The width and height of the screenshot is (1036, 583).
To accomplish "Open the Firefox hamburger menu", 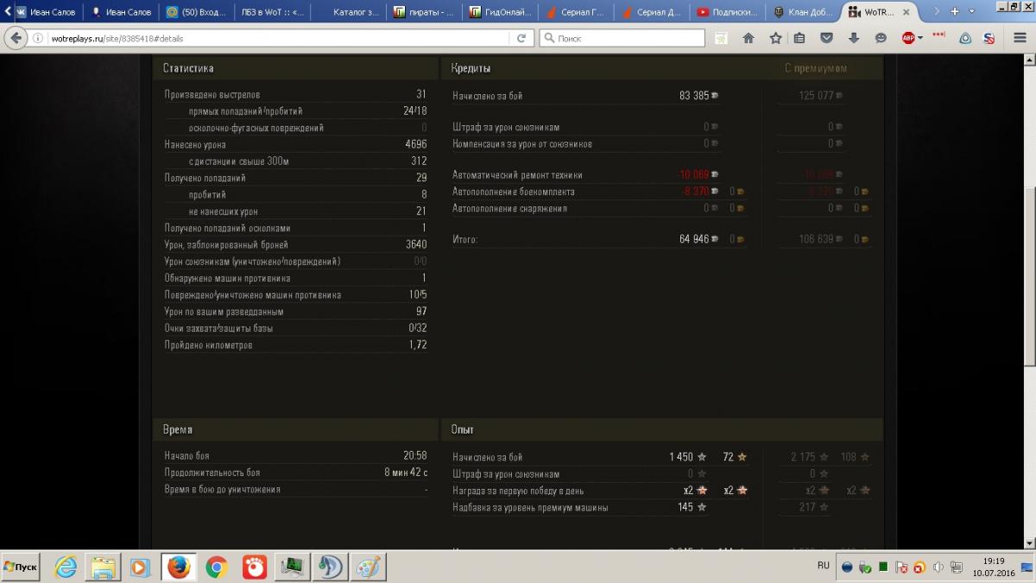I will coord(1019,38).
